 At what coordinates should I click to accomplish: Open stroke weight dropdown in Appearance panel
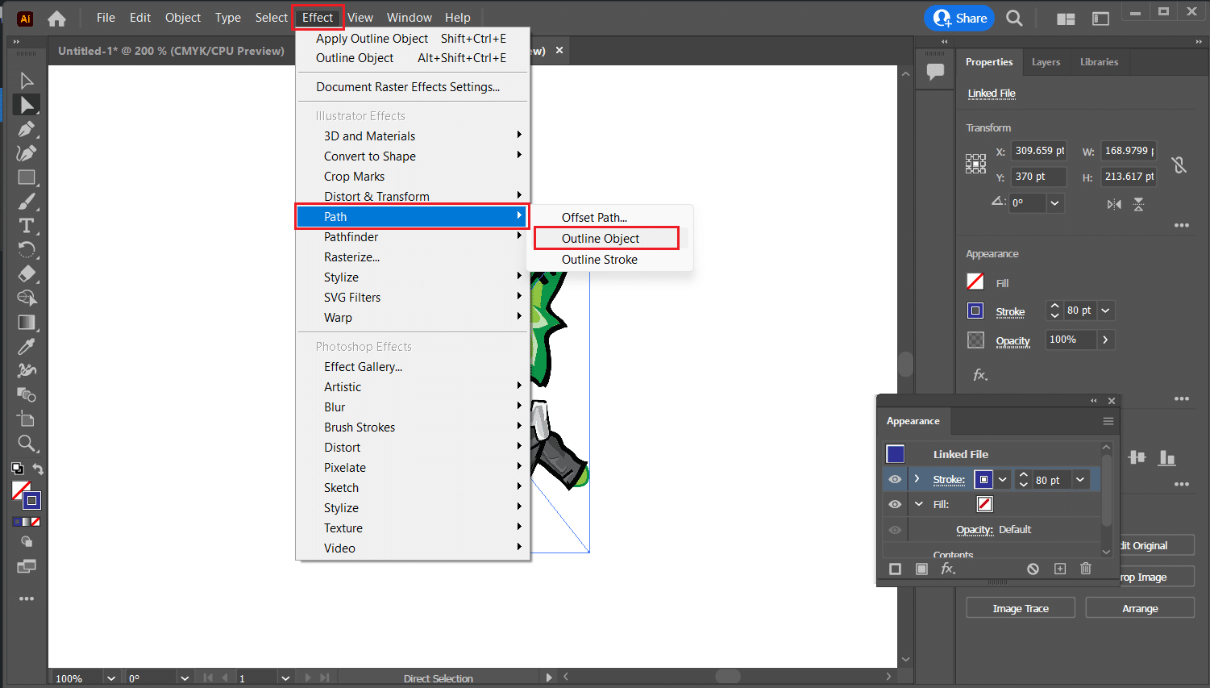tap(1080, 480)
